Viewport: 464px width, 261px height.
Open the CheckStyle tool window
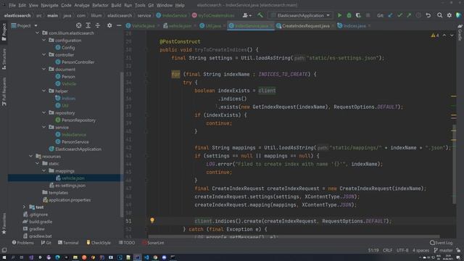coord(99,243)
